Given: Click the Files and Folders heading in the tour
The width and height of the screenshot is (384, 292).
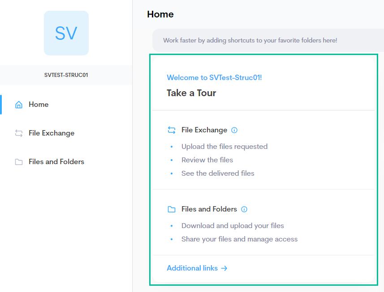Looking at the screenshot, I should click(209, 209).
